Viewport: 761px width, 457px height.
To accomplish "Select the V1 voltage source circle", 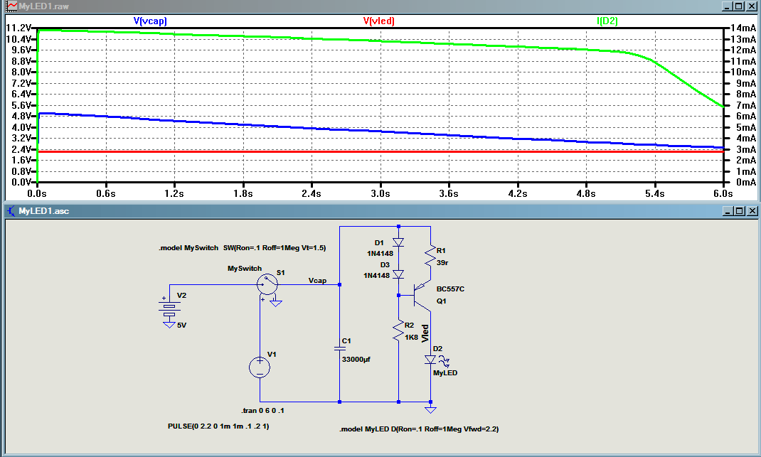I will point(260,367).
